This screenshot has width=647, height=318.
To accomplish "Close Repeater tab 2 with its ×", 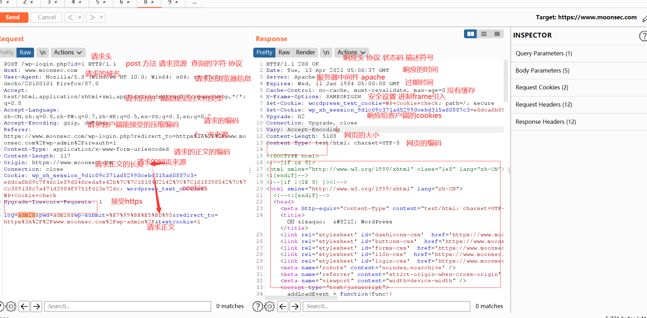I will [32, 2].
